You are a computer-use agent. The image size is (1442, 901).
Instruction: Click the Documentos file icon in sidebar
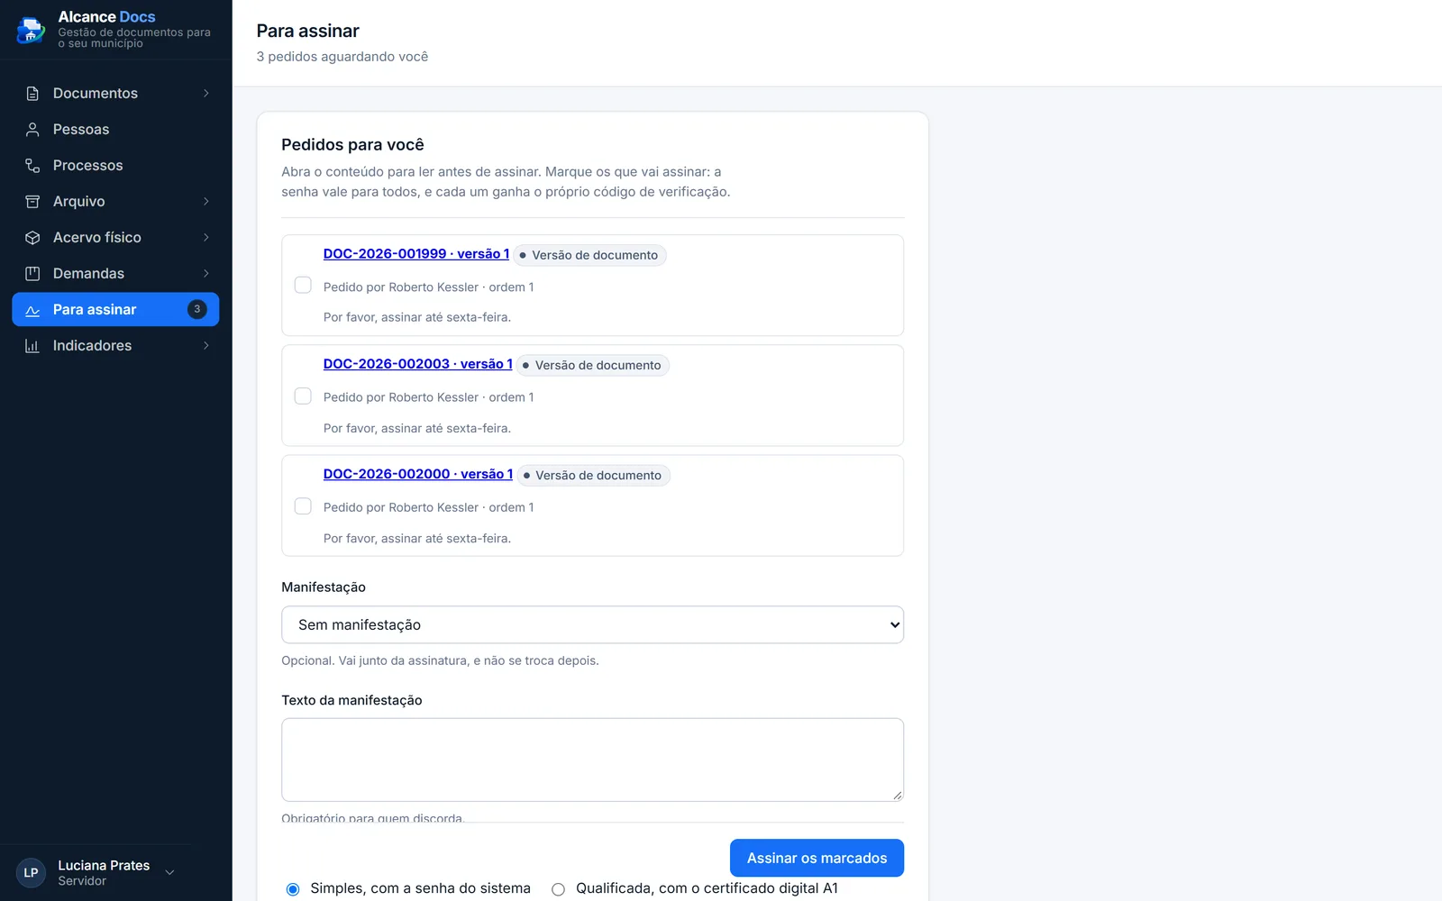32,94
